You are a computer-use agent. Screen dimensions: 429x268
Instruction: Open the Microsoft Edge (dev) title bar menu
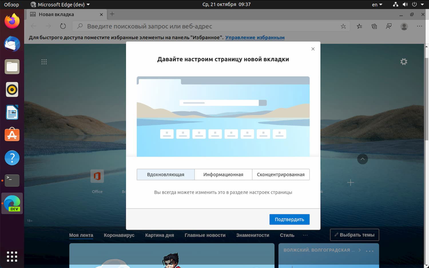coord(60,4)
